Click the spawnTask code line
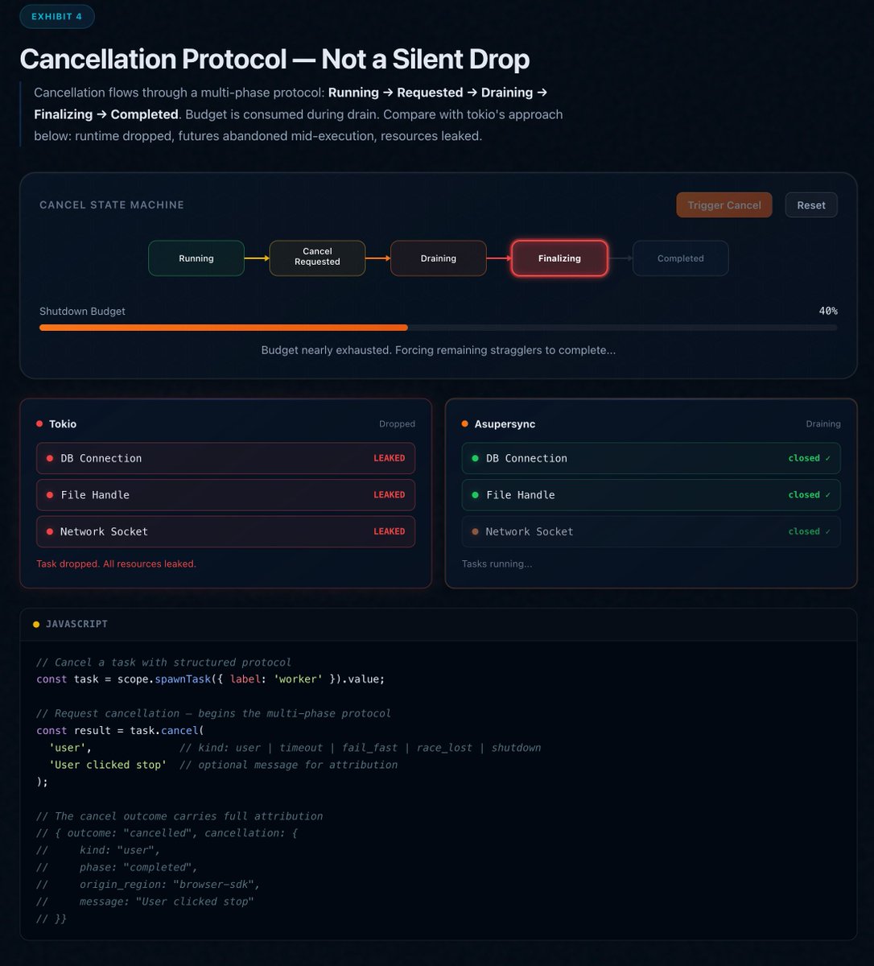 211,679
